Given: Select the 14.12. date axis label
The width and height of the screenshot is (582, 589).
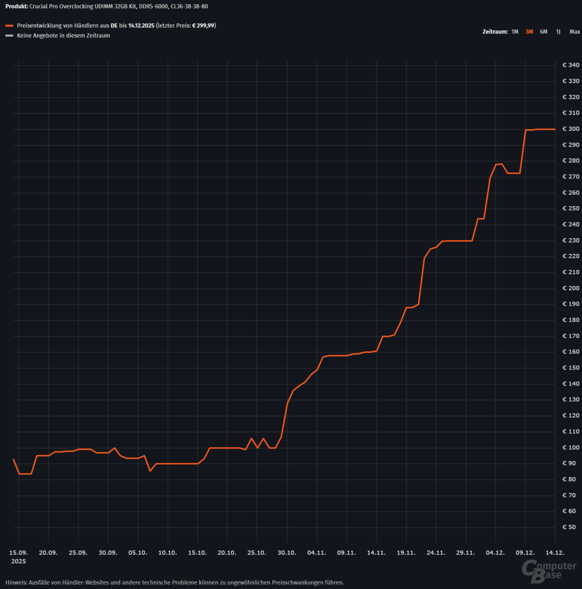Looking at the screenshot, I should click(x=555, y=552).
